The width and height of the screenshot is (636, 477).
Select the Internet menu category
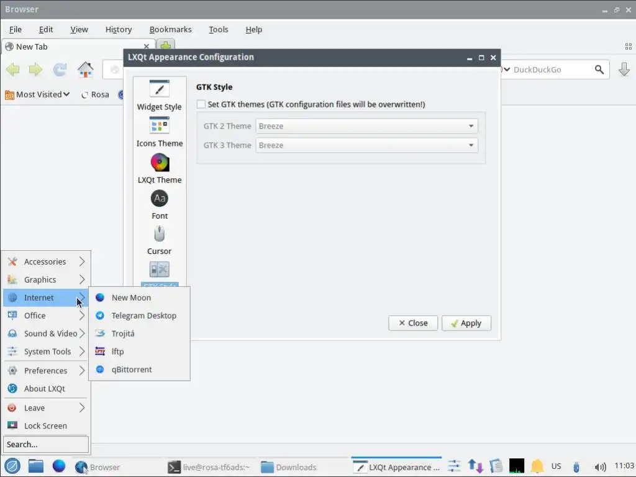[x=46, y=298]
